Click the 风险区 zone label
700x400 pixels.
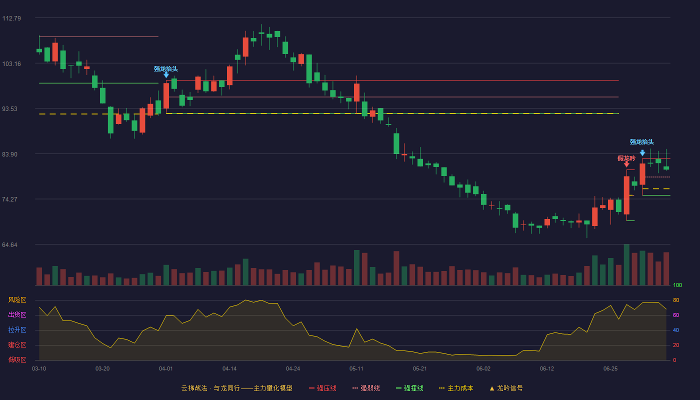pyautogui.click(x=17, y=300)
